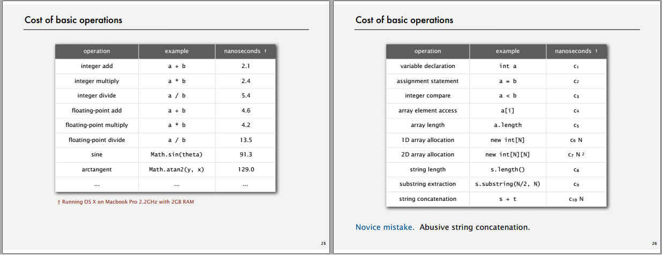Click slide page number 26
This screenshot has height=255, width=662.
[655, 244]
